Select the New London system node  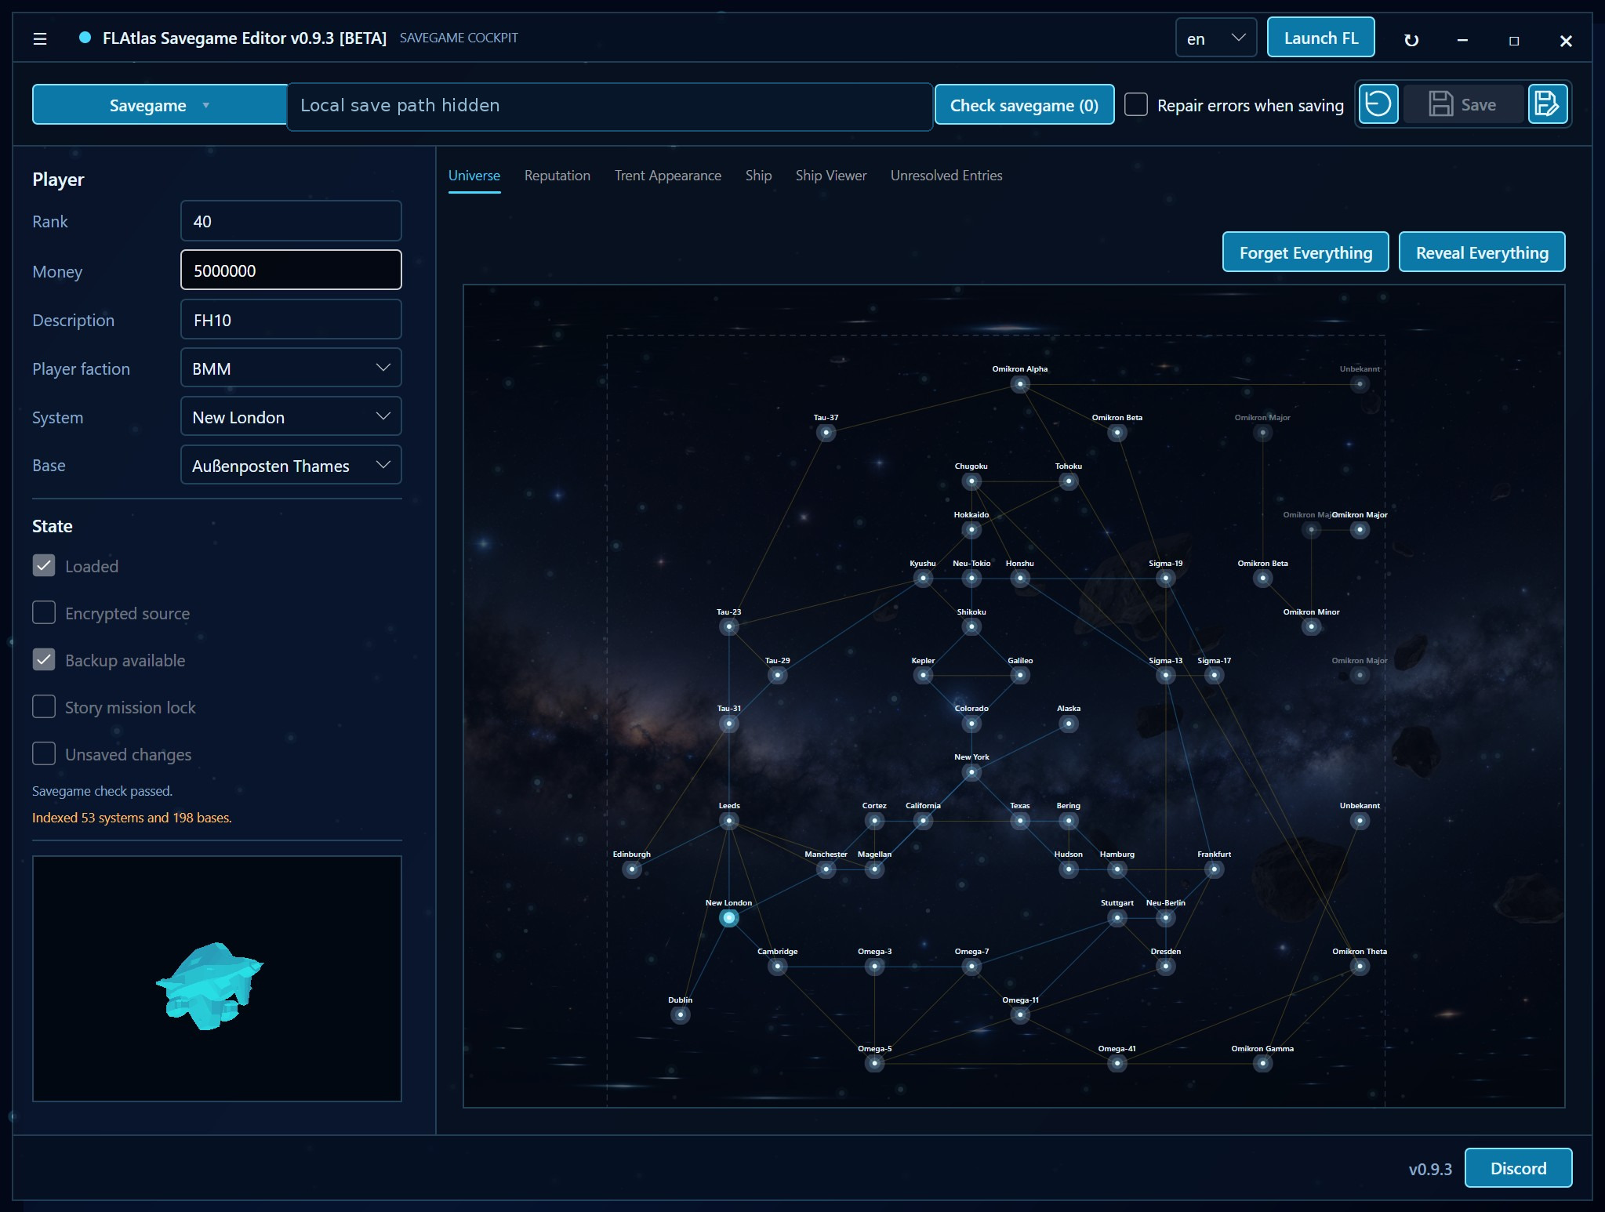point(728,918)
